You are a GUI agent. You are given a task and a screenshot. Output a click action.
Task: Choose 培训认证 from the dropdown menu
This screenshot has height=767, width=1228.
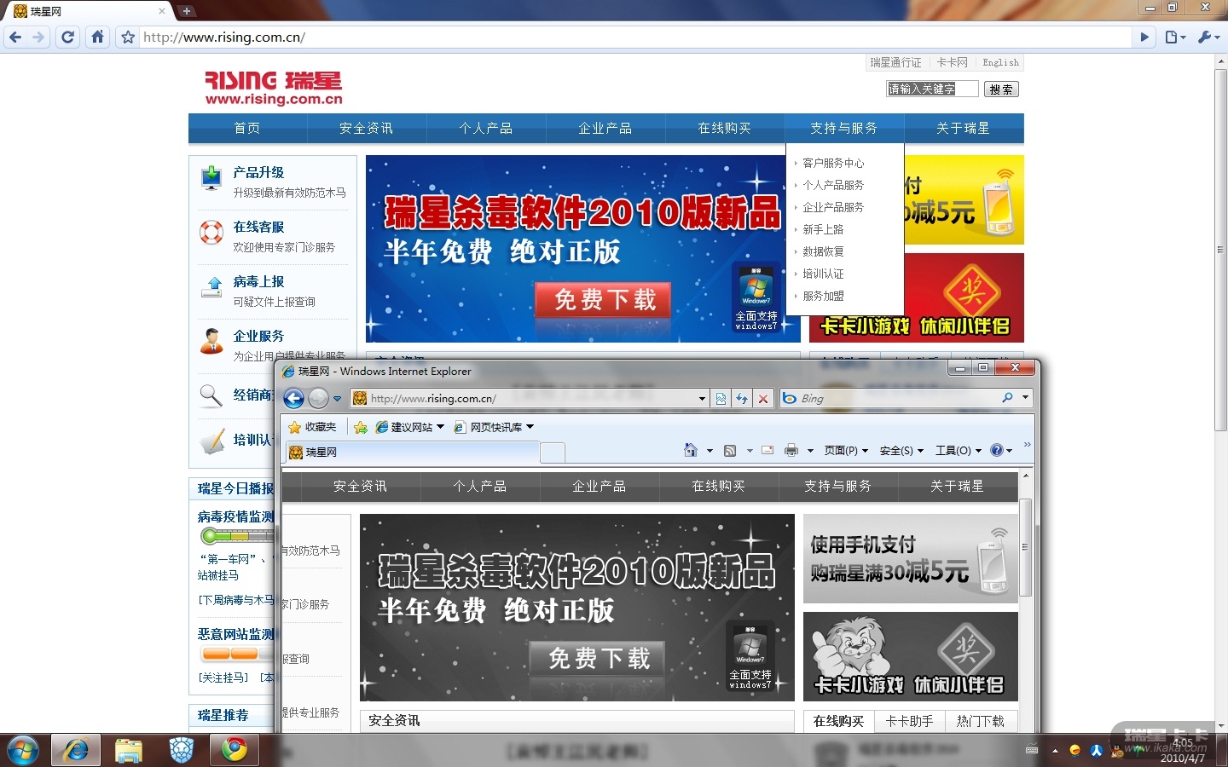823,274
